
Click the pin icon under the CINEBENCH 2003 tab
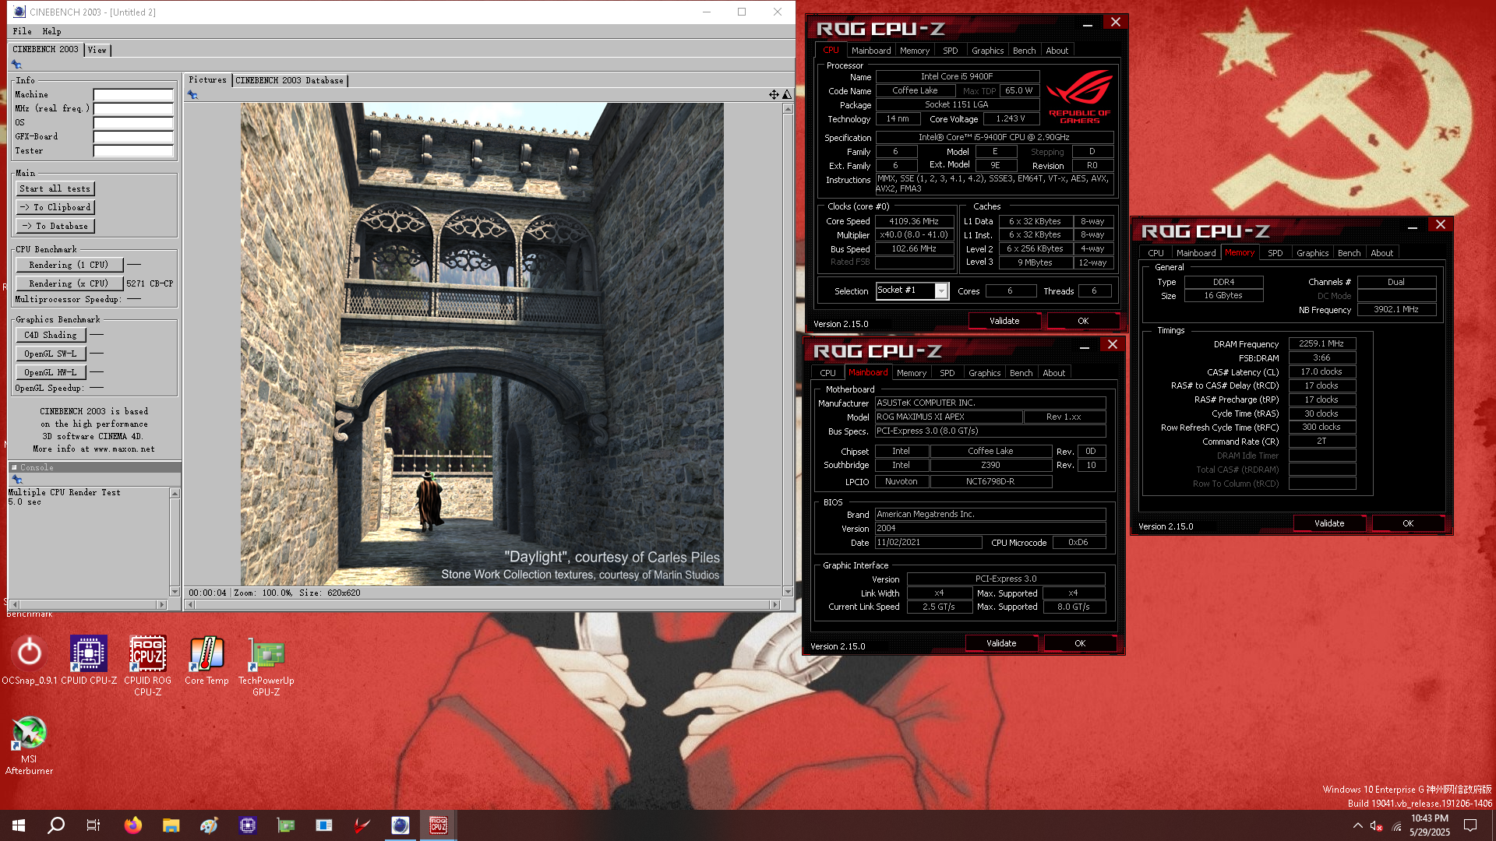click(16, 65)
